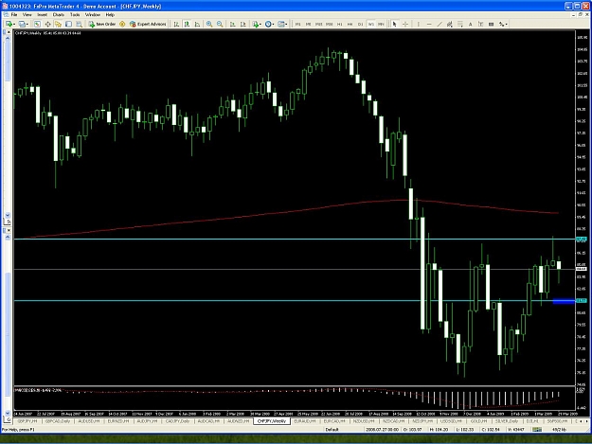Select the Vertical Line drawing tool
Screen dimensions: 592x444
[419, 25]
